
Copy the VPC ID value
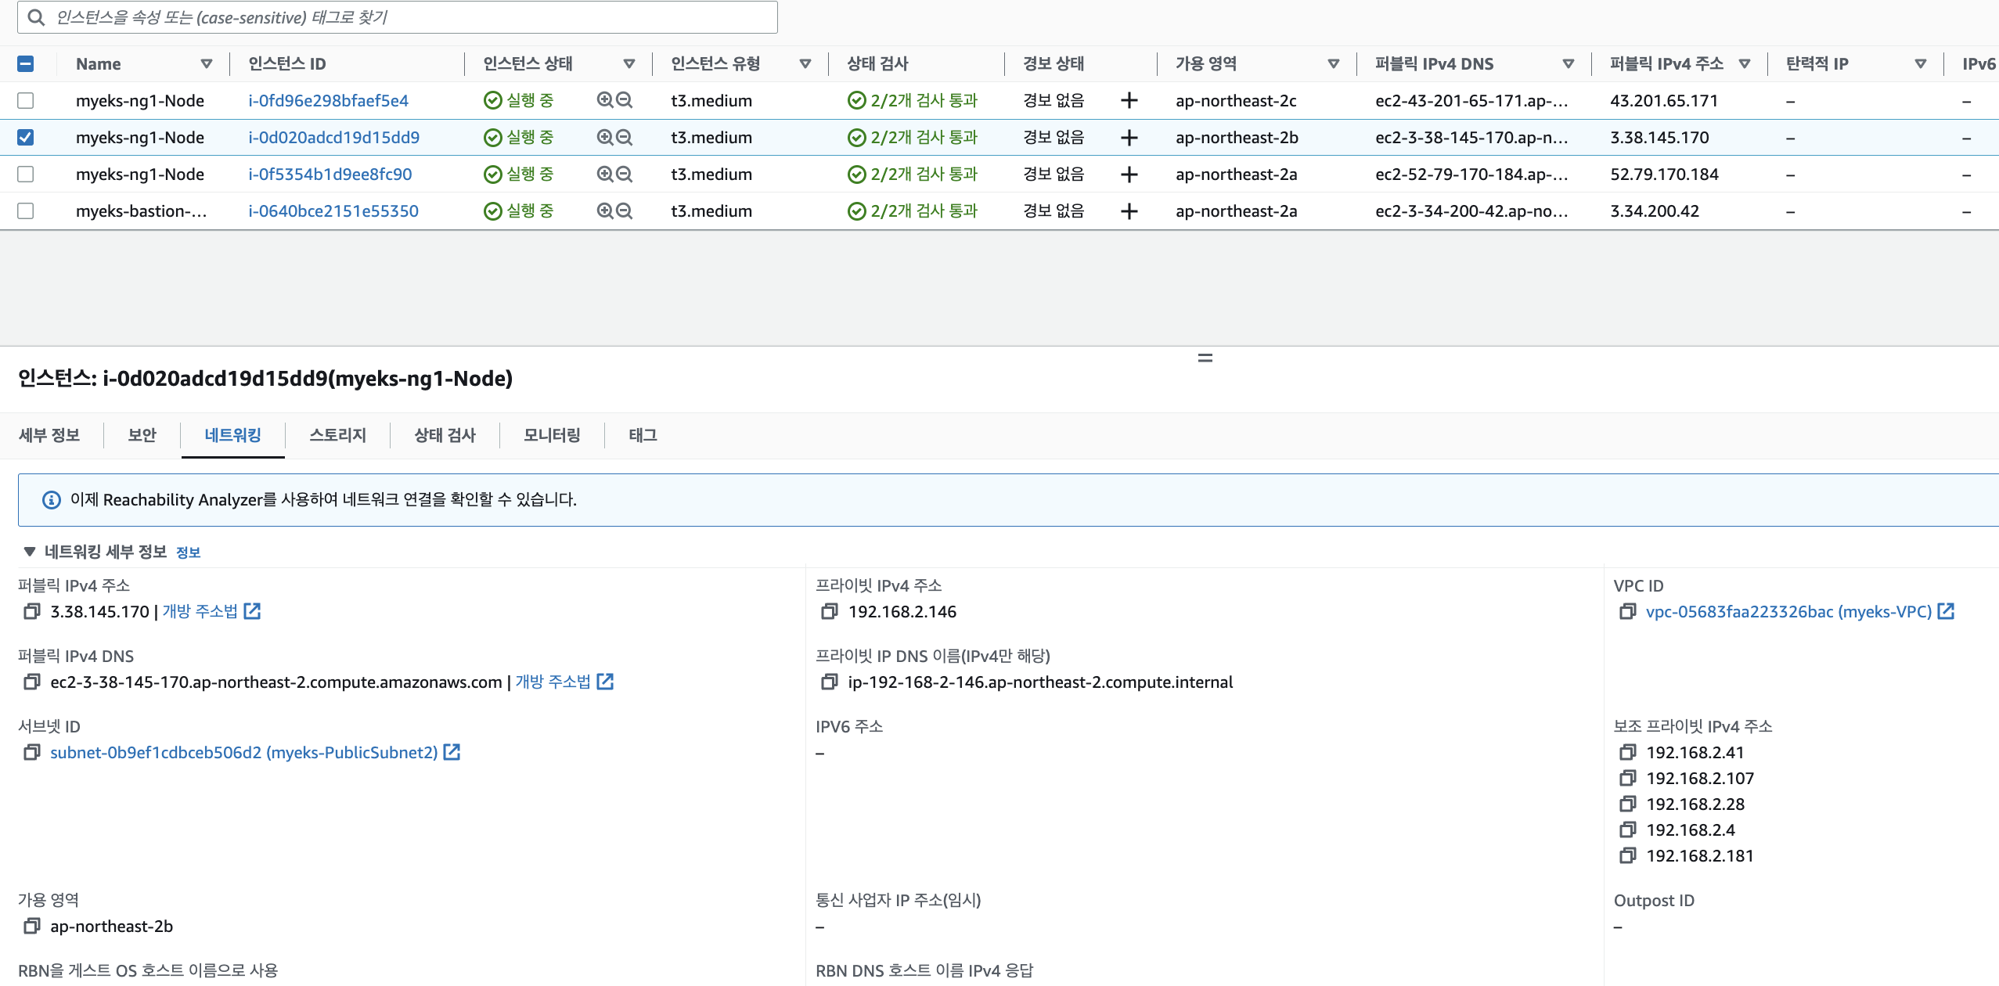[1627, 611]
